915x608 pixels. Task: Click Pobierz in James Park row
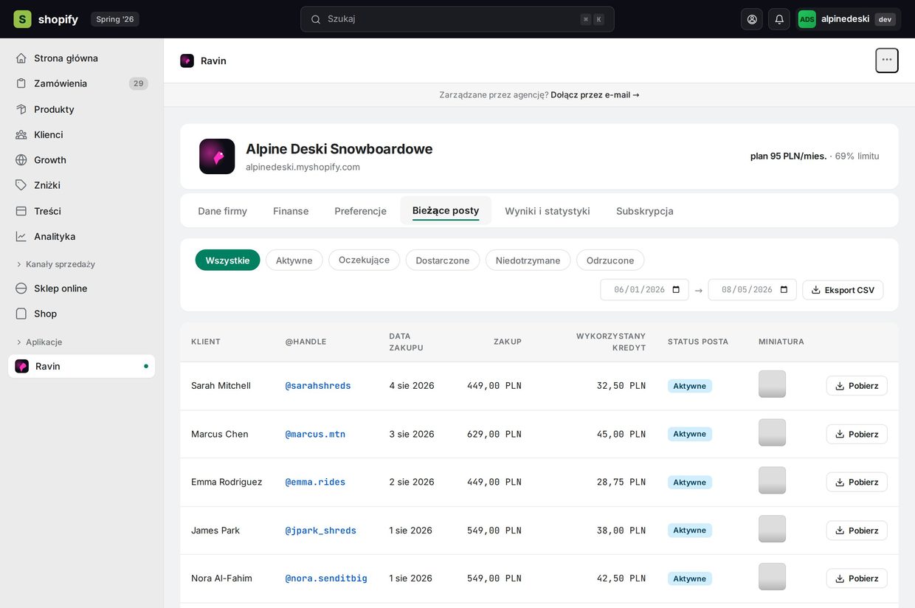857,531
